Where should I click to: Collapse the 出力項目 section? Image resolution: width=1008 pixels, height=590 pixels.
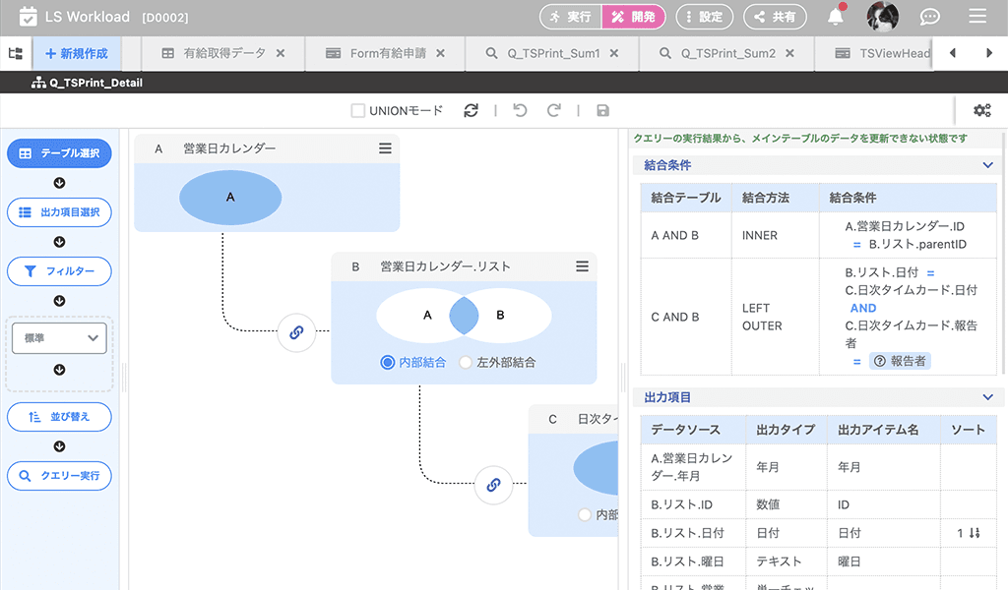coord(987,397)
